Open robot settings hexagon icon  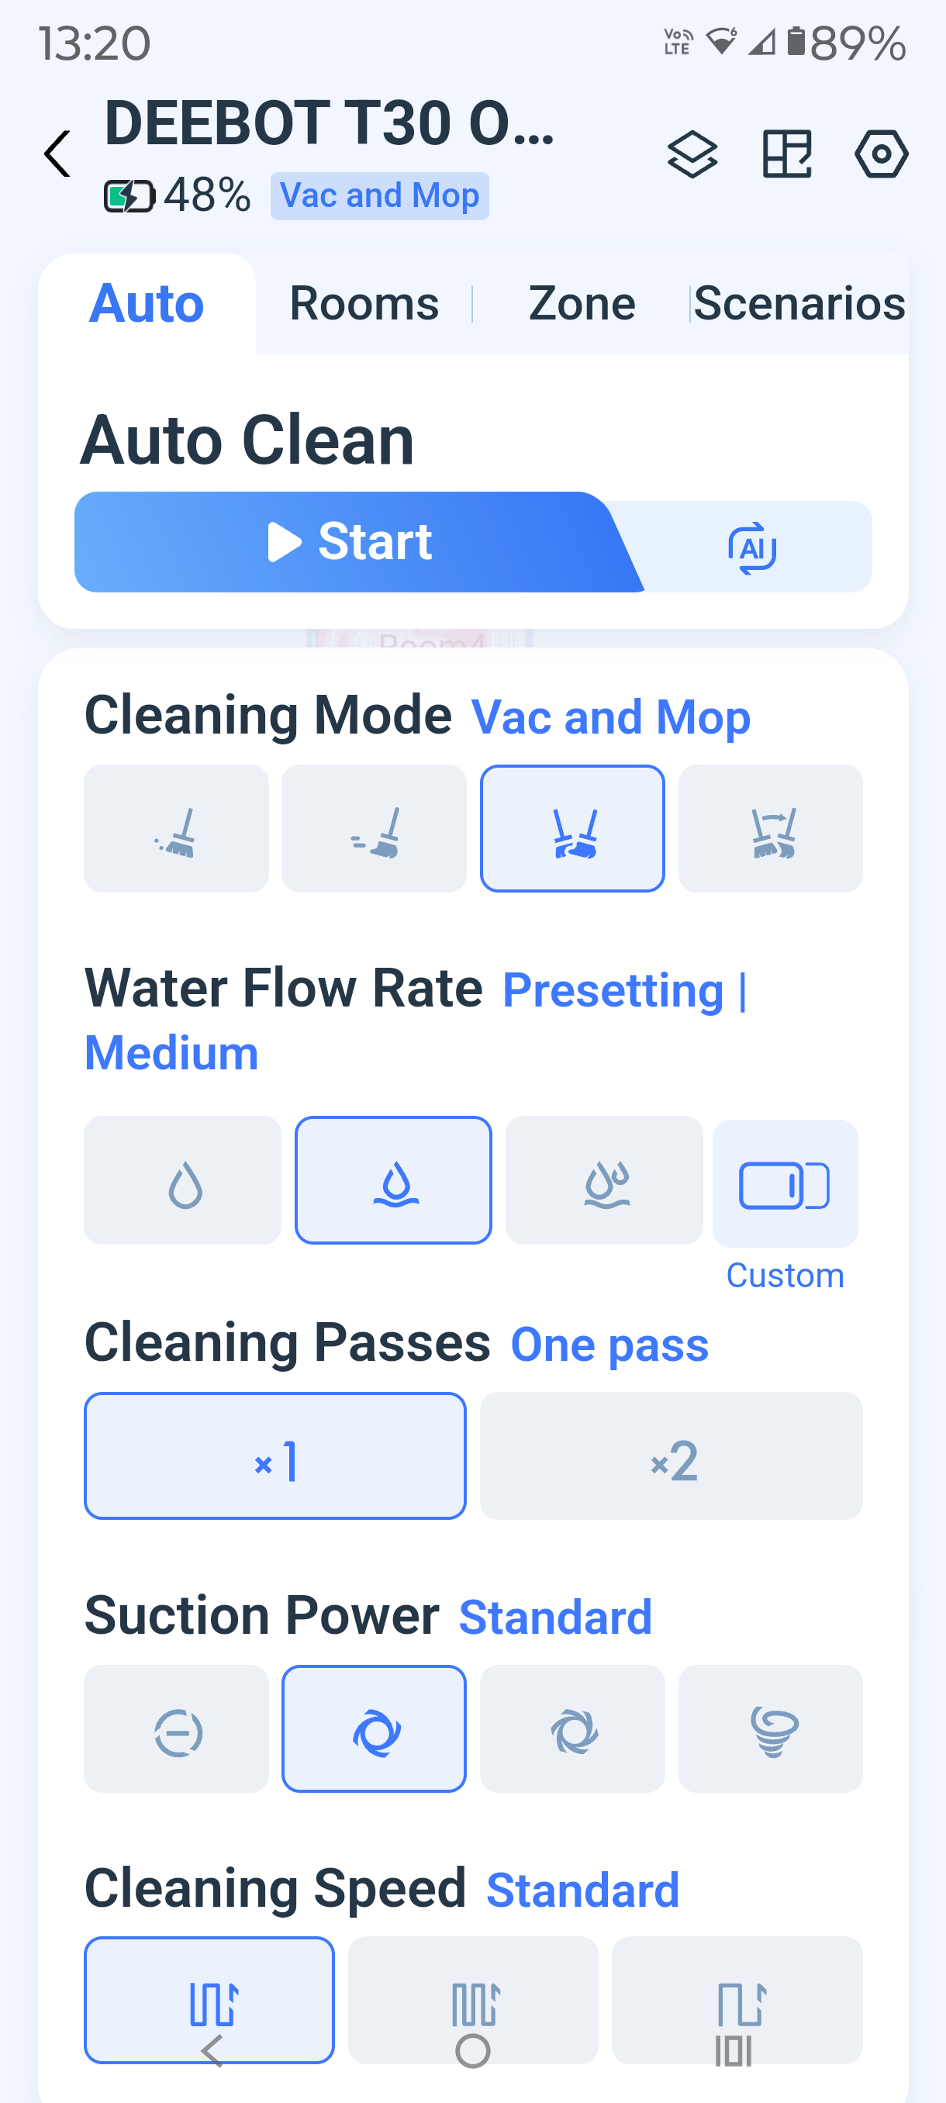point(882,154)
